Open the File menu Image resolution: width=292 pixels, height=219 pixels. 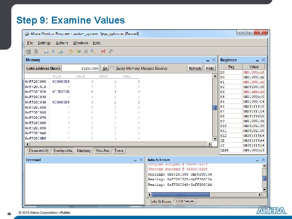(30, 43)
